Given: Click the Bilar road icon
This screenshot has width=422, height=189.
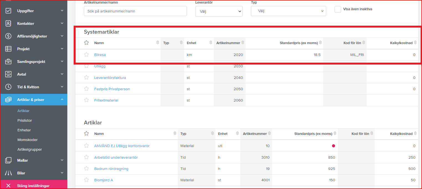Looking at the screenshot, I should pos(8,173).
